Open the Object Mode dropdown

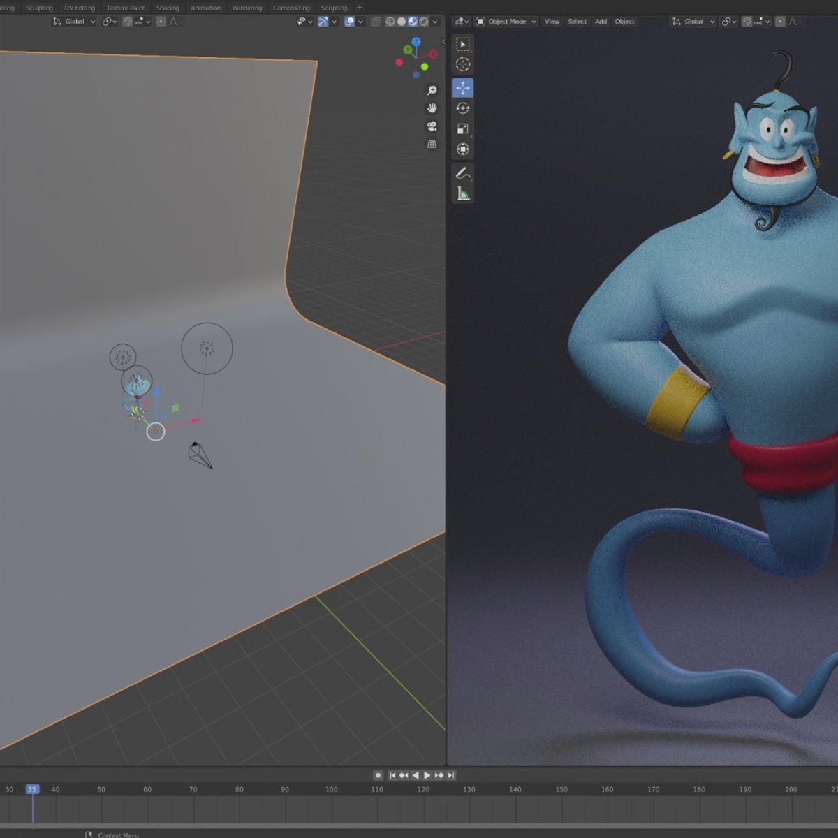point(506,22)
